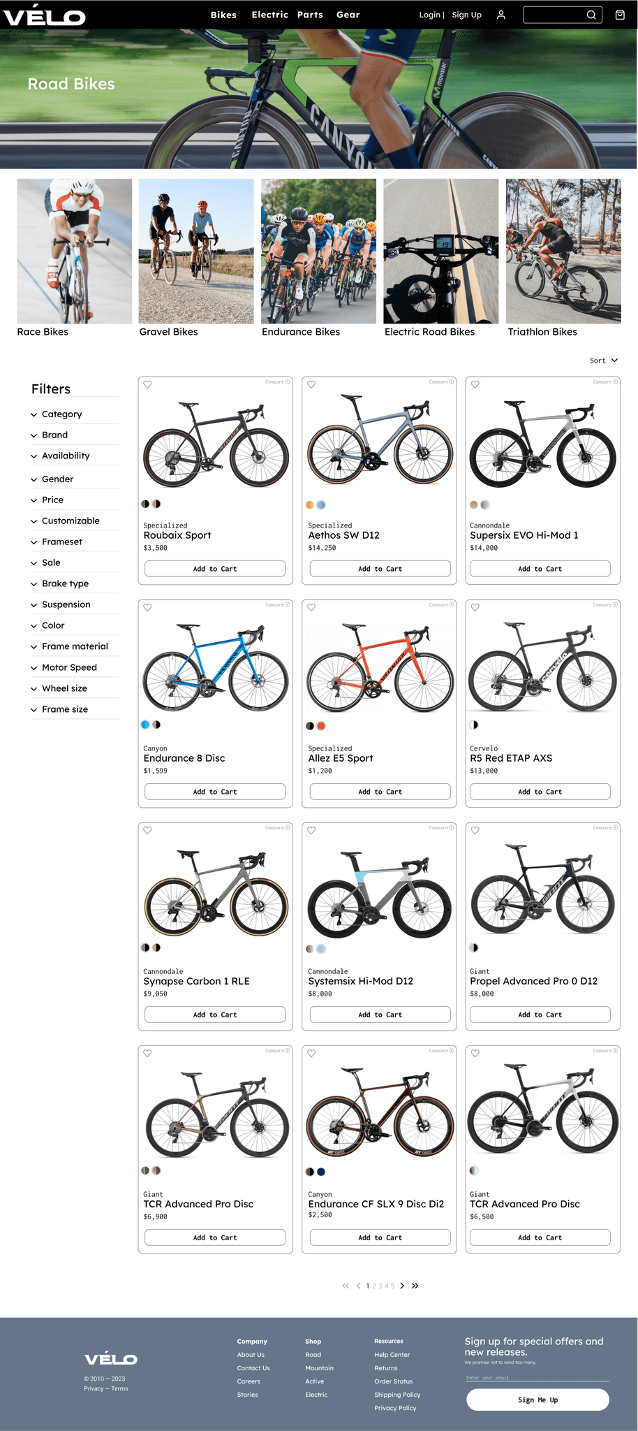Go to next page arrow in pagination

coord(402,1286)
